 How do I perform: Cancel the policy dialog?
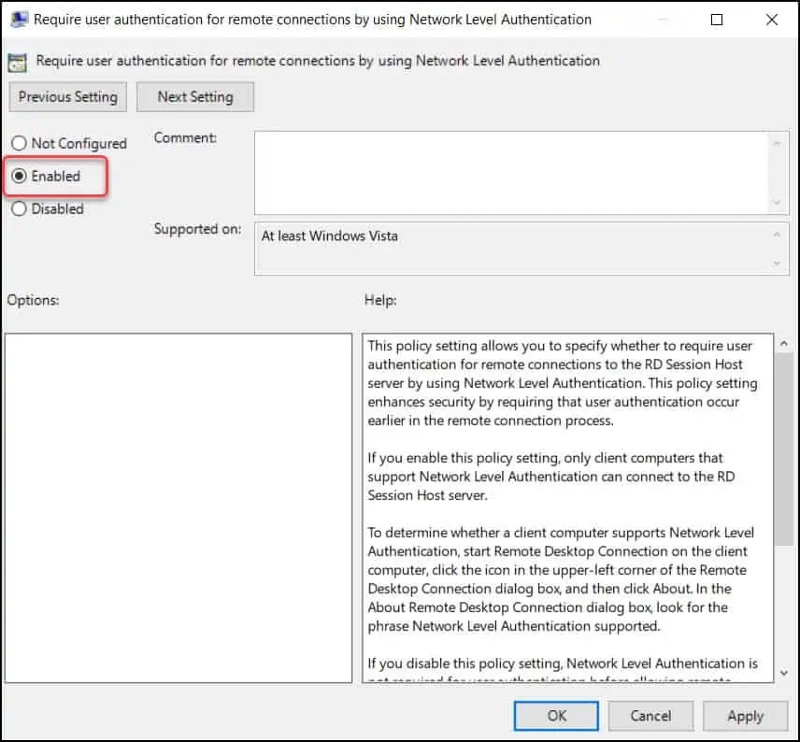[650, 716]
